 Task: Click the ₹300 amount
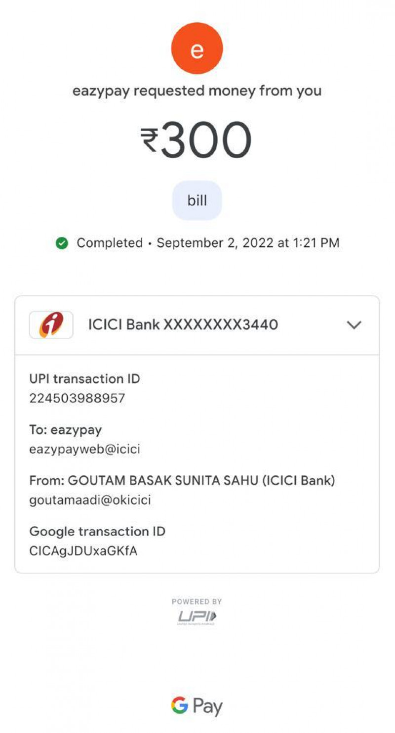pyautogui.click(x=197, y=139)
